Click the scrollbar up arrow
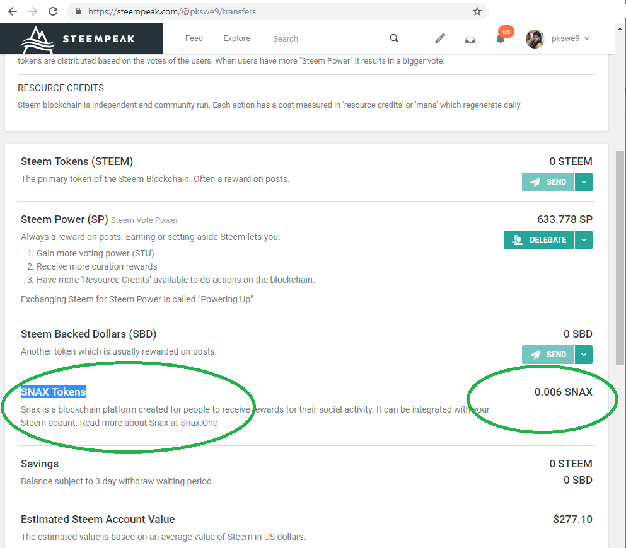626x548 pixels. click(620, 29)
